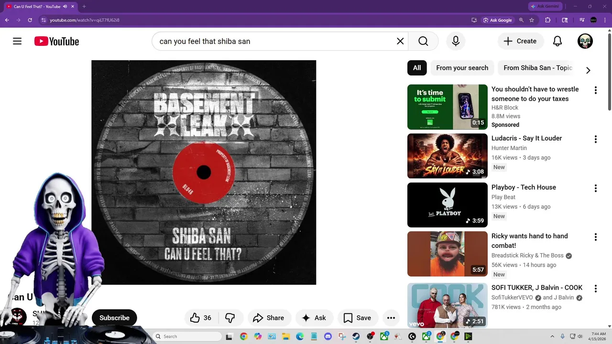Go back in the browser

tap(7, 20)
